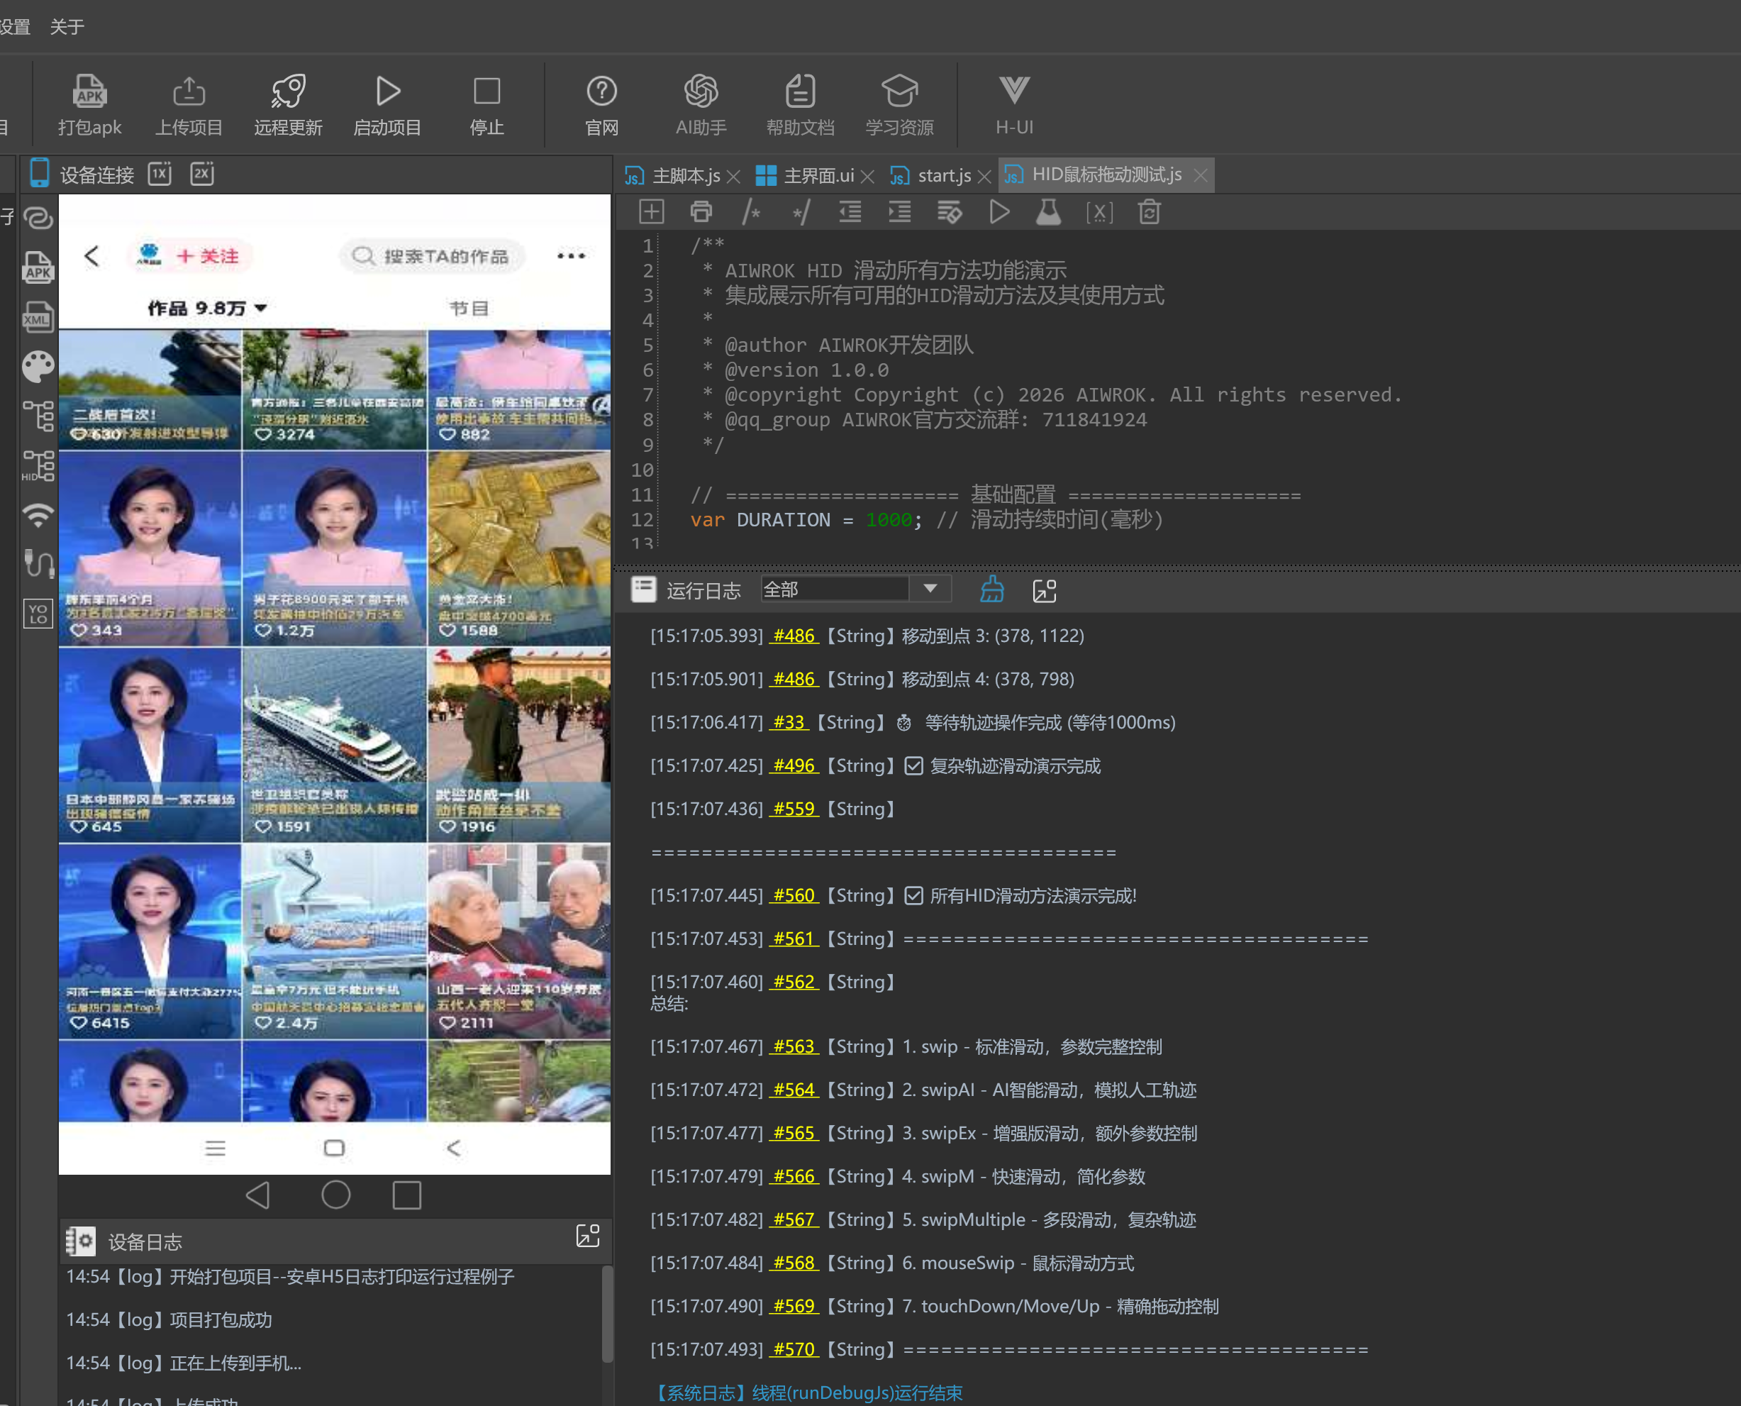
Task: Open 学习资源 learning resources
Action: pyautogui.click(x=900, y=105)
